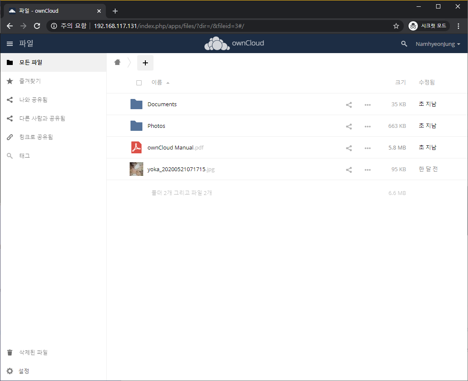468x381 pixels.
Task: Open the hamburger app menu
Action: pyautogui.click(x=10, y=44)
